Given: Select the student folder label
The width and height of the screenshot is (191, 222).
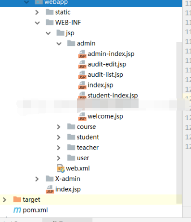Looking at the screenshot, I should tap(88, 137).
